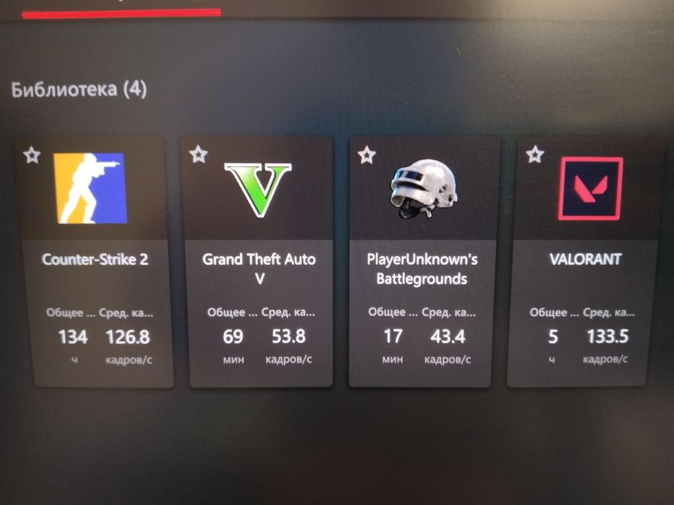Click the VALORANT game title
The image size is (674, 505).
tap(585, 259)
